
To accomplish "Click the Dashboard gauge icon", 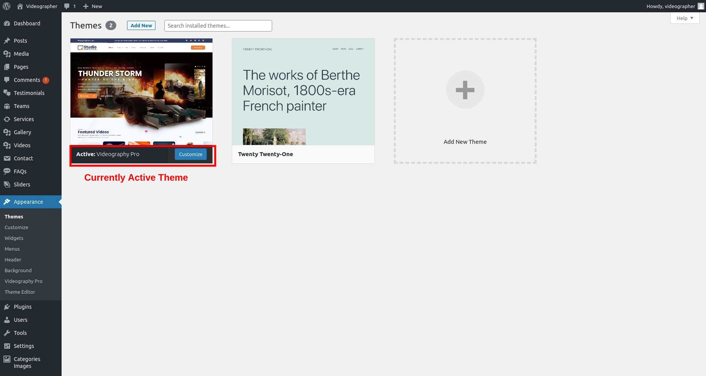I will tap(7, 23).
